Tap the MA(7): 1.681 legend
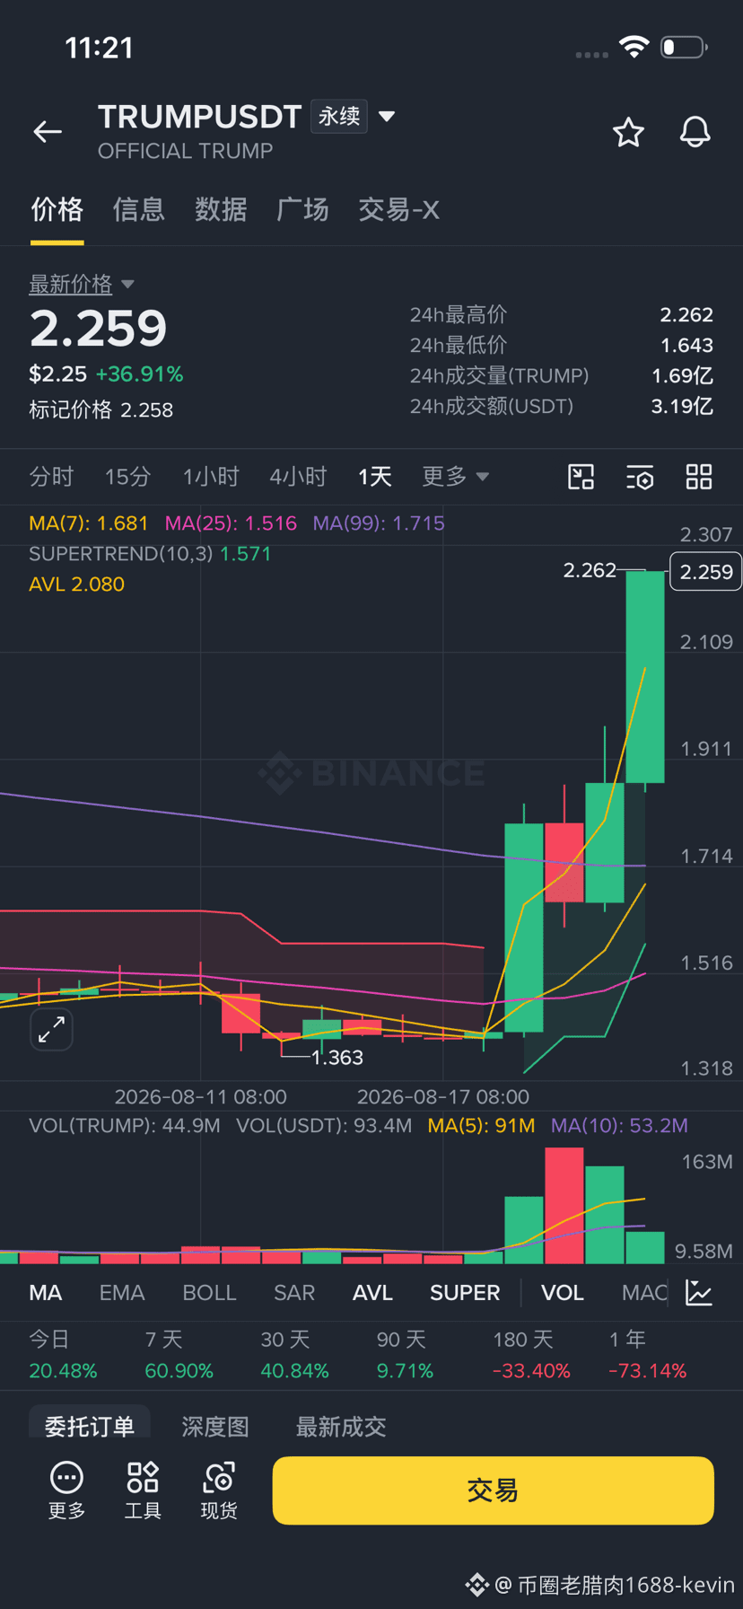 (88, 523)
